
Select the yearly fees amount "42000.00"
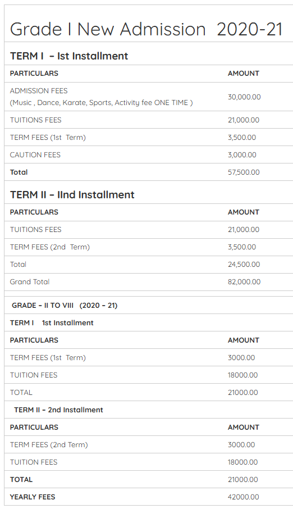point(244,497)
